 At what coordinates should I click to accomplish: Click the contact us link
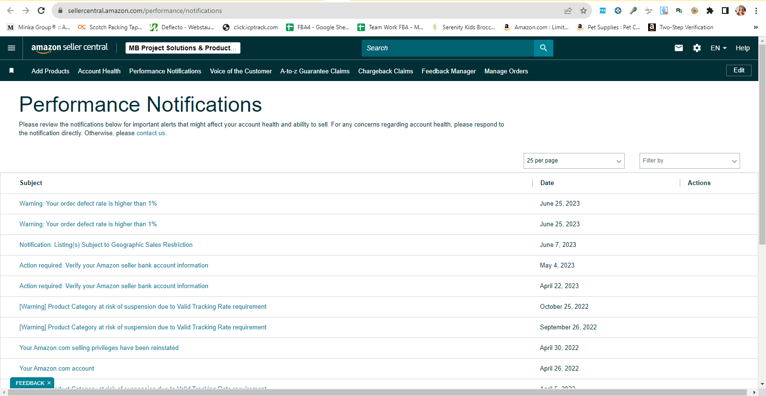click(x=150, y=133)
